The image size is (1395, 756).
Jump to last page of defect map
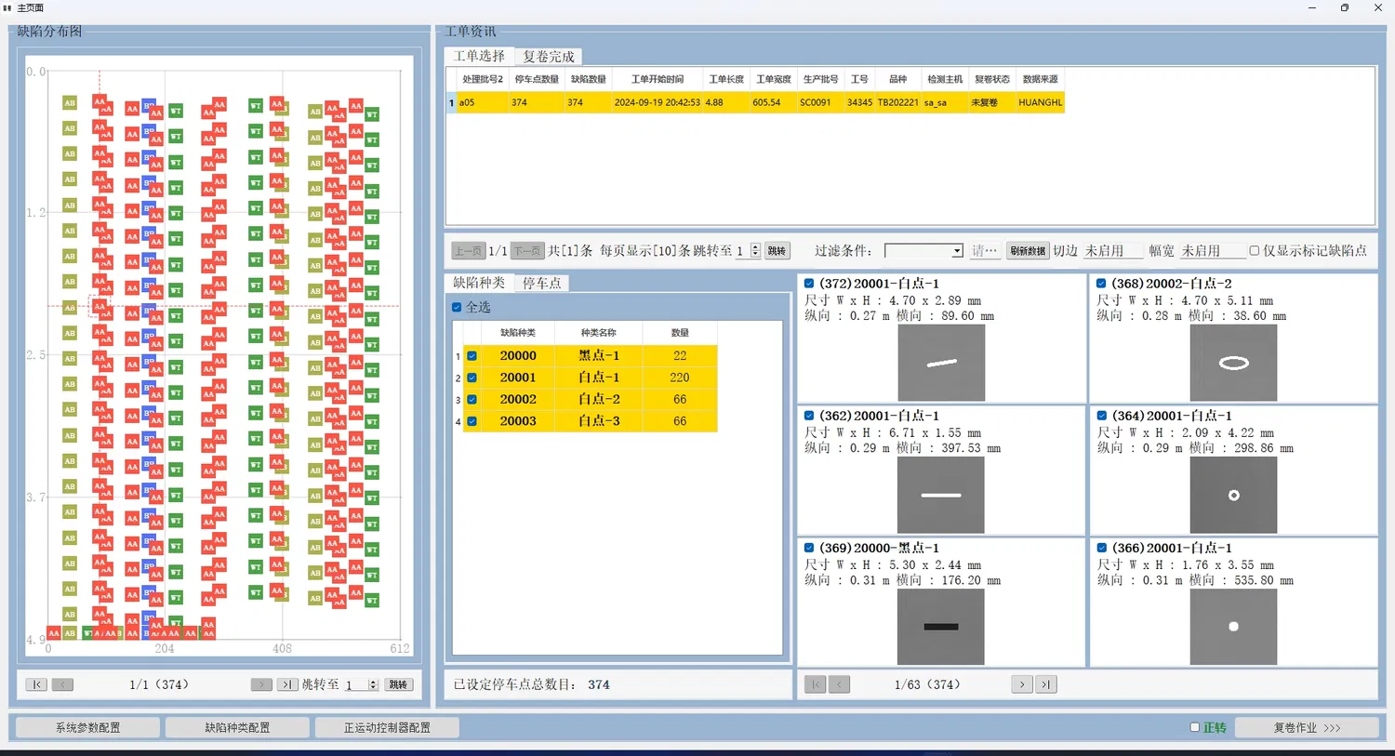[287, 684]
